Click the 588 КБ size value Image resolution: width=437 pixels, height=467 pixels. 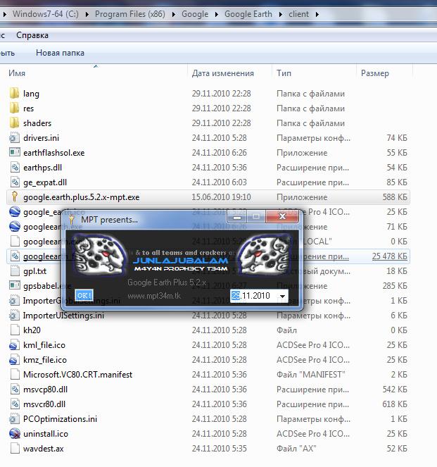point(395,197)
